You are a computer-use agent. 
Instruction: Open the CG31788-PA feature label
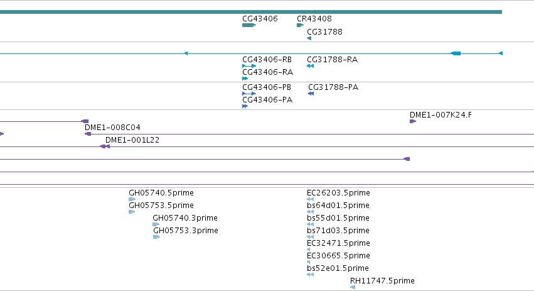click(x=333, y=87)
